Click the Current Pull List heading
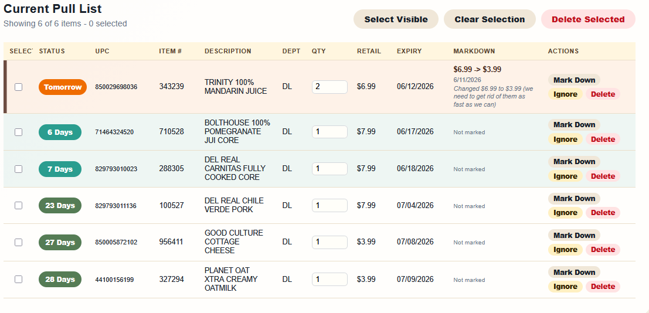Screen dimensions: 649x313 tap(53, 9)
